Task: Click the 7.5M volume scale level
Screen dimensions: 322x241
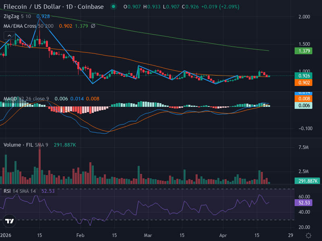Action: pos(303,147)
